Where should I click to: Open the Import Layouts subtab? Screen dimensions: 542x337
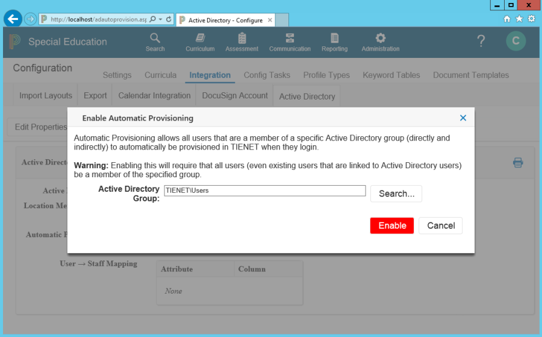coord(46,95)
